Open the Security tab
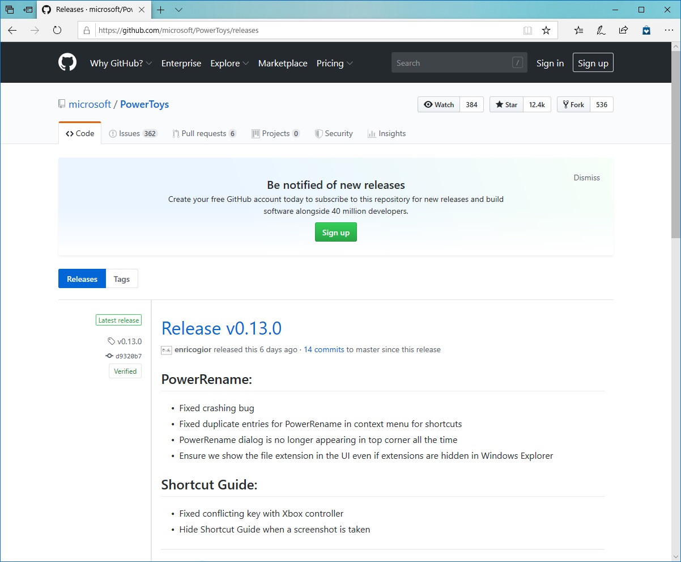Screen dimensions: 681x562 point(334,133)
